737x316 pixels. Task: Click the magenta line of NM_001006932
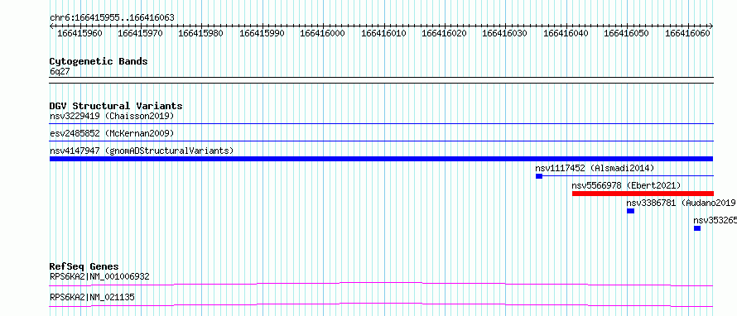[382, 284]
